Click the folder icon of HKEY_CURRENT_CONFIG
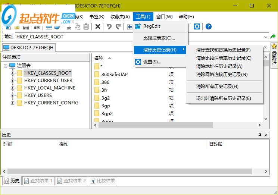The height and width of the screenshot is (195, 278). (x=20, y=103)
